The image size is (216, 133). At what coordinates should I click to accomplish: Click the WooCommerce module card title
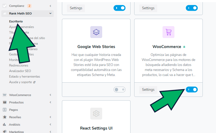(167, 47)
